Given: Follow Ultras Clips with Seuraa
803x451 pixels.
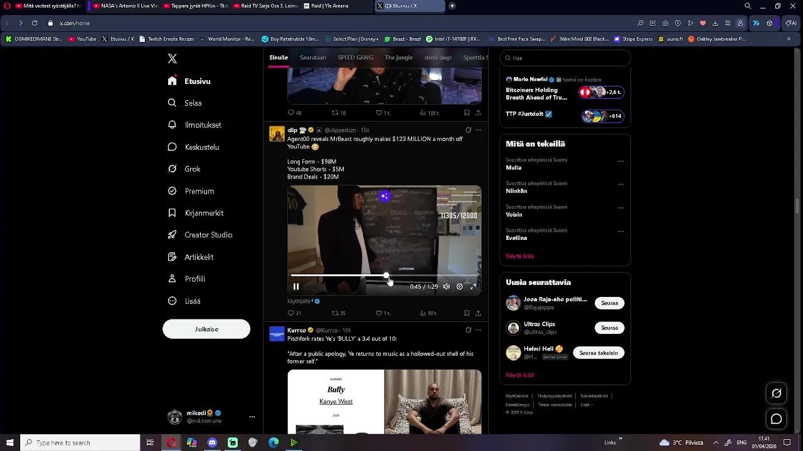Looking at the screenshot, I should click(609, 328).
